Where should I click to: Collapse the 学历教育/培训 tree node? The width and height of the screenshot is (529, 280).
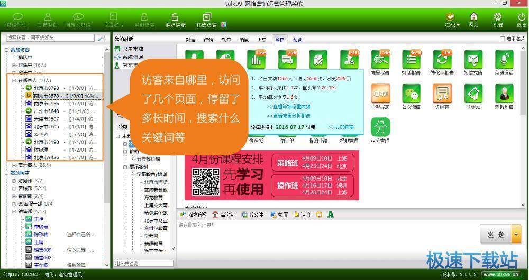pos(133,174)
